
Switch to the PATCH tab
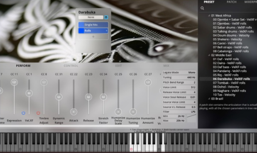click(231, 2)
